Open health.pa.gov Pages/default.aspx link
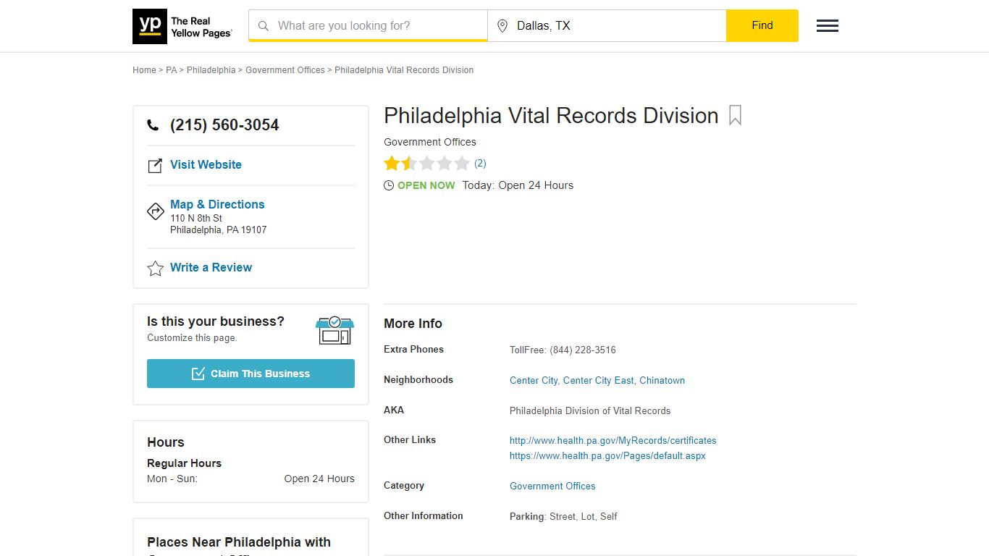Image resolution: width=989 pixels, height=556 pixels. (x=607, y=456)
